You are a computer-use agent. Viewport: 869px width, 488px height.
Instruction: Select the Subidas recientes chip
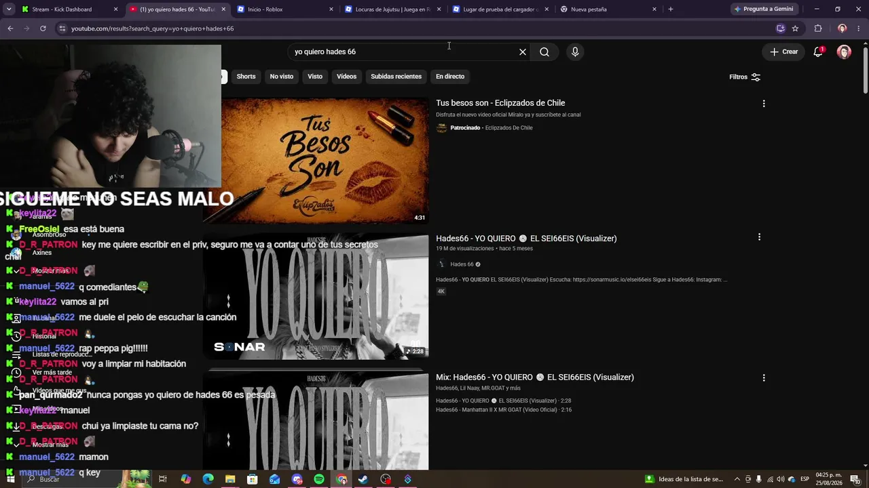coord(396,77)
